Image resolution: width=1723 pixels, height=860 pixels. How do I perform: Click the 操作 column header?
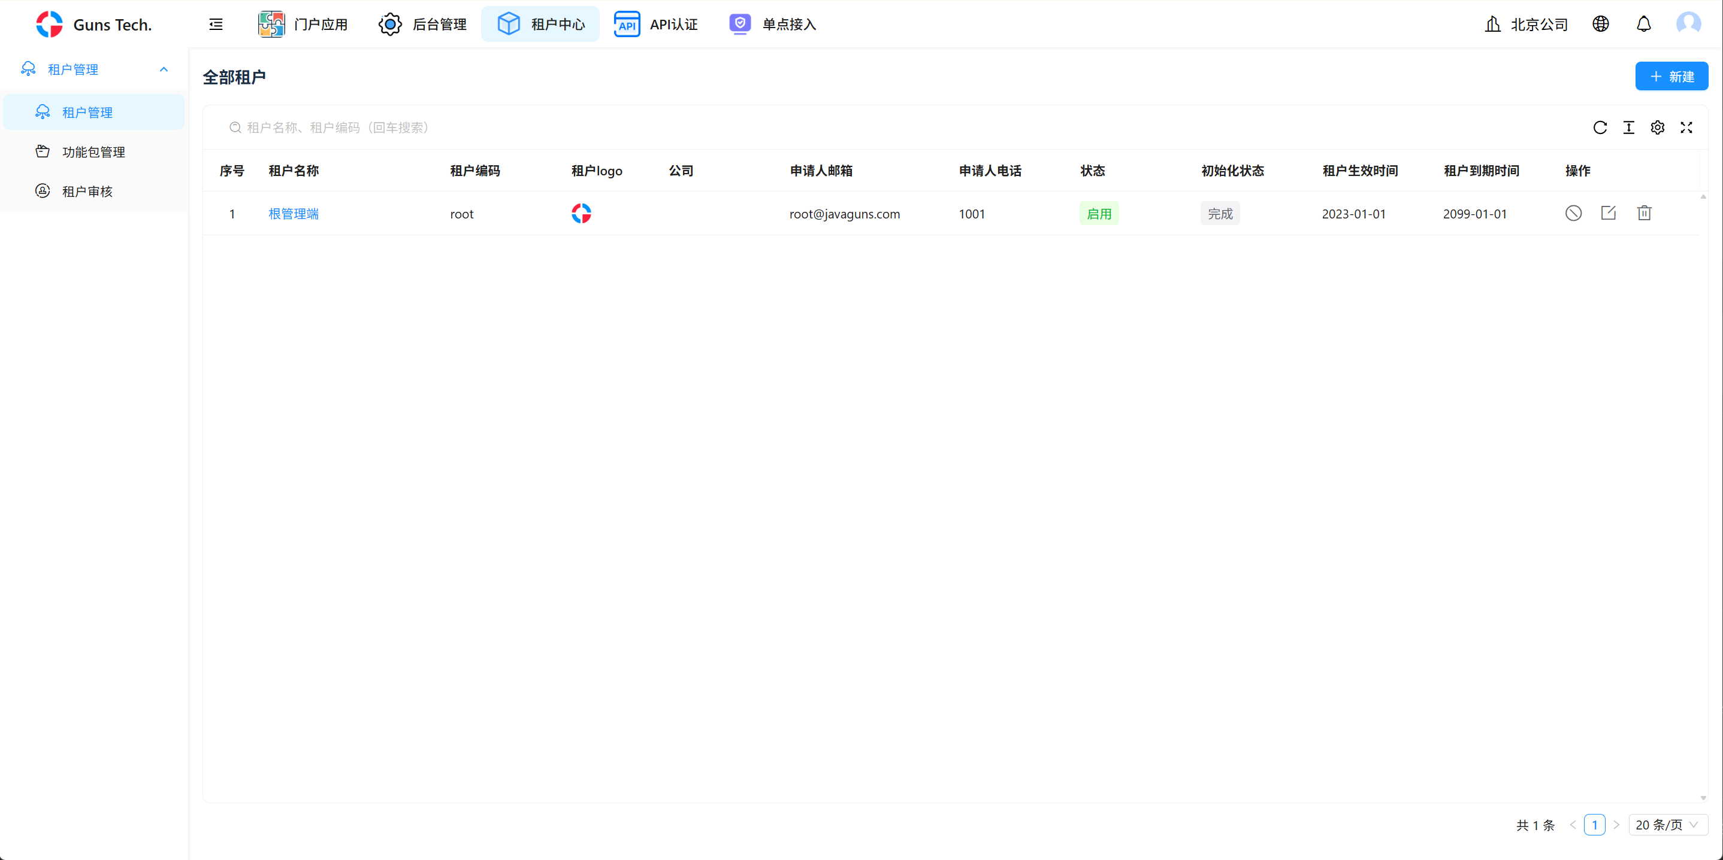[1578, 171]
